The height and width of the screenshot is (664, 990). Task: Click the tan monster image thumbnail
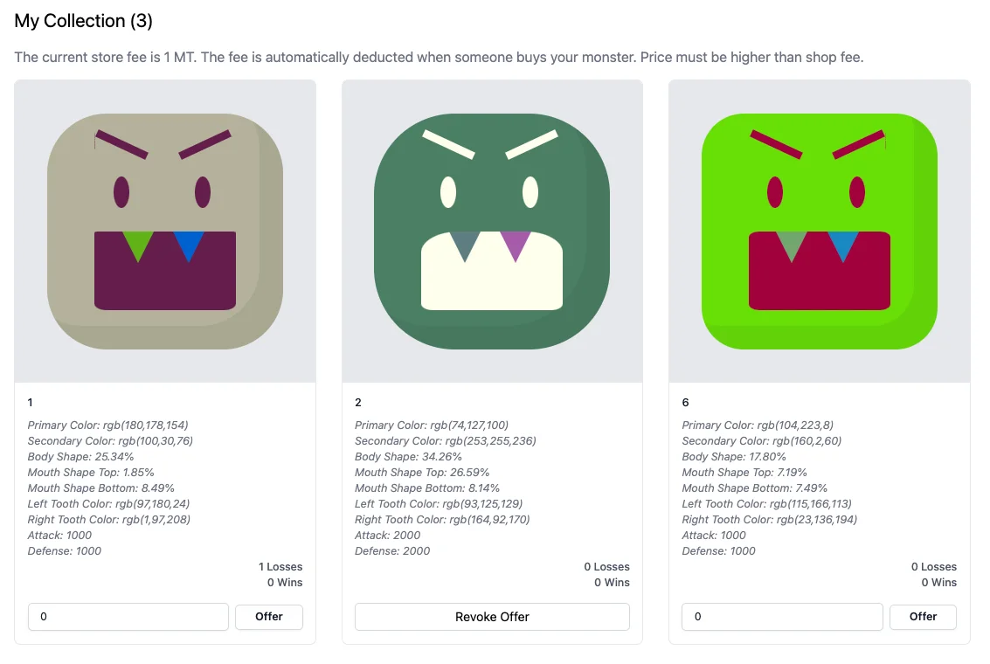165,232
